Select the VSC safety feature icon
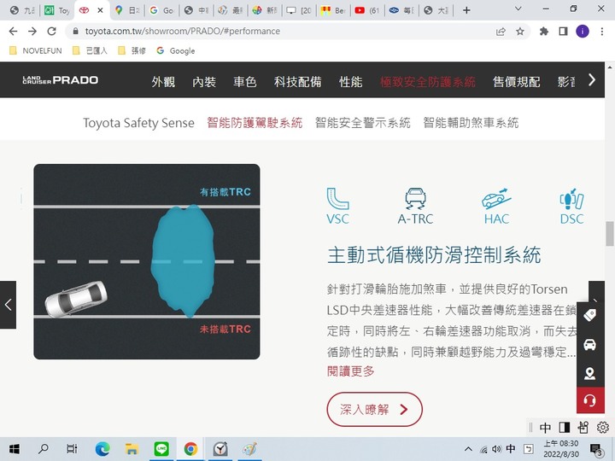Image resolution: width=615 pixels, height=461 pixels. 337,206
